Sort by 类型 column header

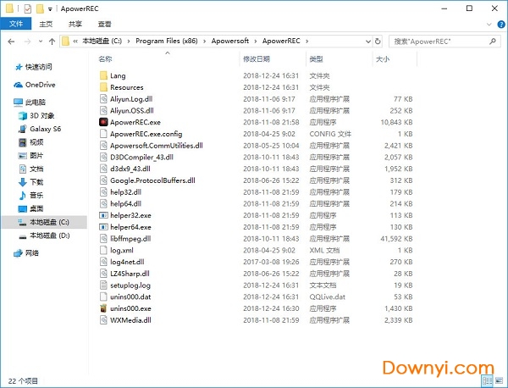pyautogui.click(x=316, y=58)
